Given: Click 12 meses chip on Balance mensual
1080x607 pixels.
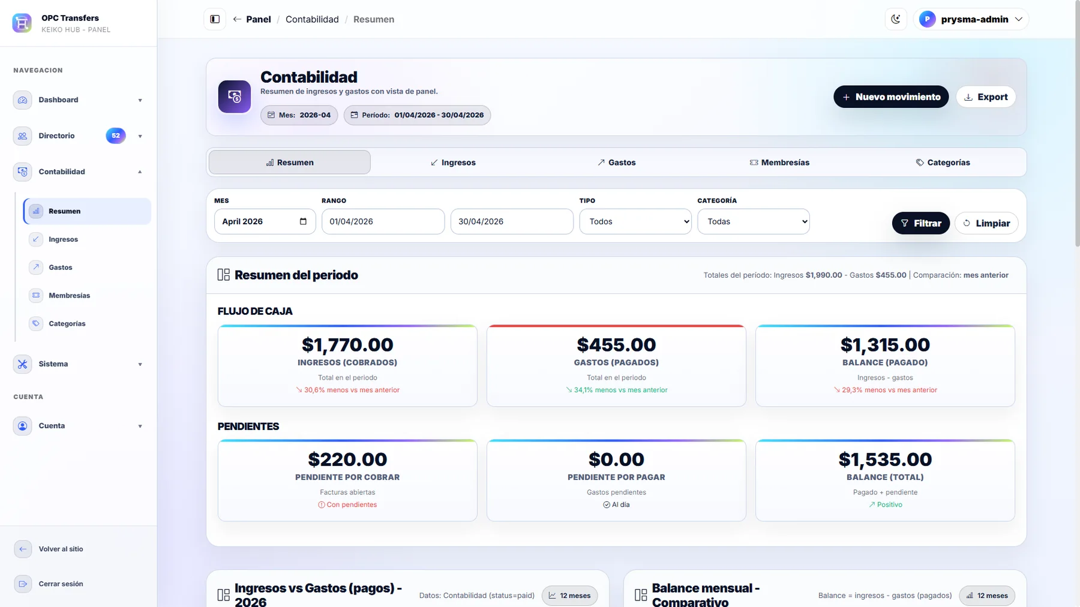Looking at the screenshot, I should tap(987, 596).
